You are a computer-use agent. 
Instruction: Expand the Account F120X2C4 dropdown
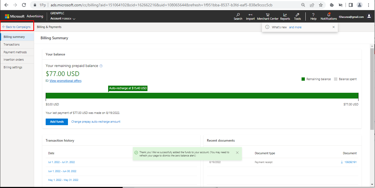tap(63, 19)
